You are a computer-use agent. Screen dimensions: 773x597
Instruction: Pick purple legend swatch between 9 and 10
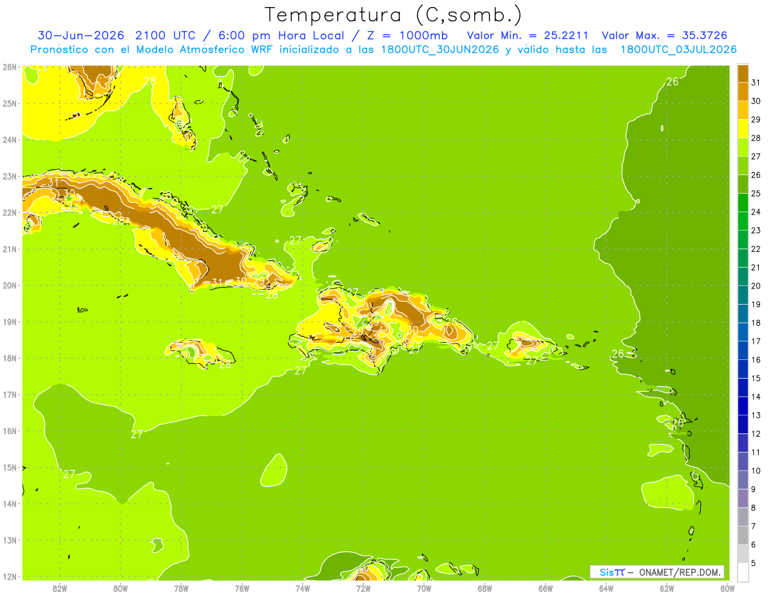[743, 480]
